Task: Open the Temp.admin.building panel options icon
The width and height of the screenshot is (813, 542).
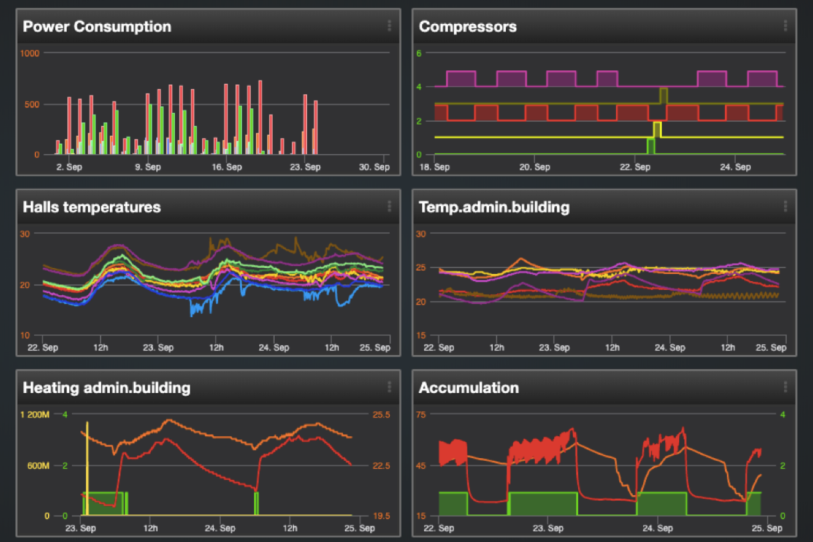Action: click(x=785, y=206)
